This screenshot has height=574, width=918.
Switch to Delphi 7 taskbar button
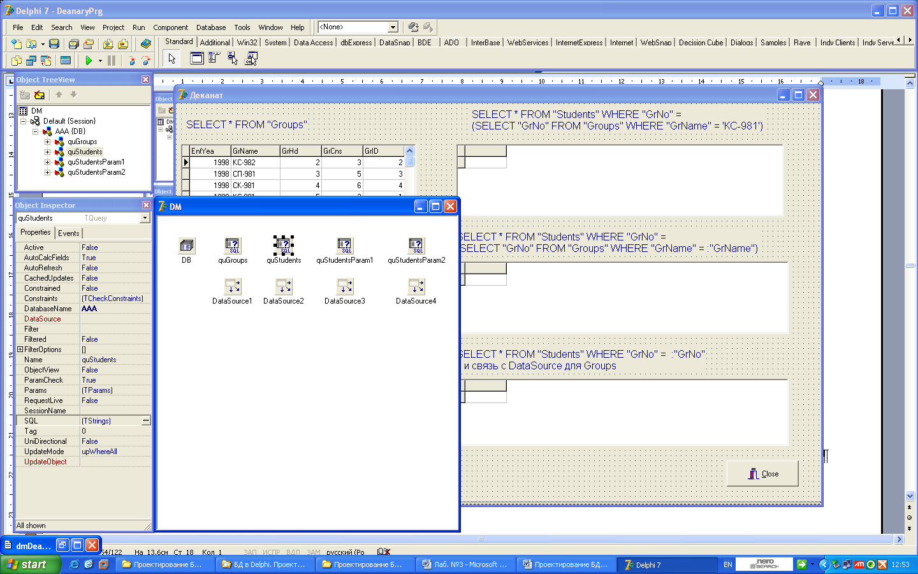coord(666,564)
